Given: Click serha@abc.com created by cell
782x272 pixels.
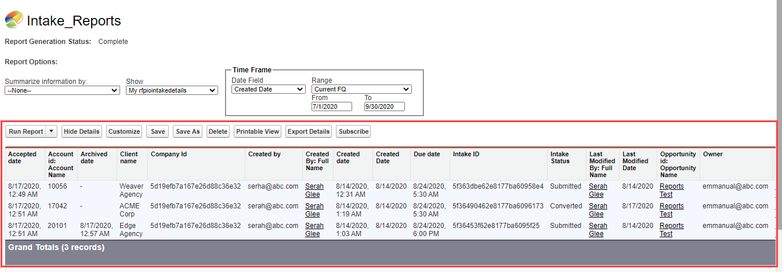Looking at the screenshot, I should (273, 186).
